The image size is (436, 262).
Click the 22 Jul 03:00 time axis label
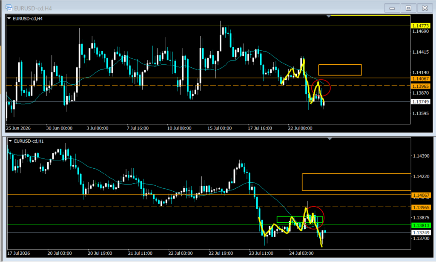click(181, 253)
